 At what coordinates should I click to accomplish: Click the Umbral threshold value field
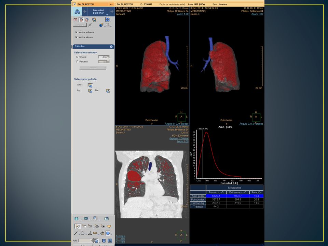click(x=103, y=57)
